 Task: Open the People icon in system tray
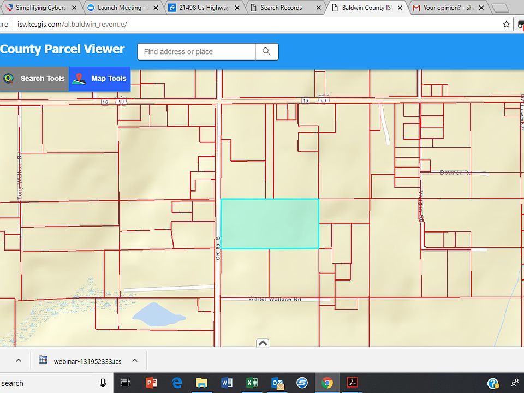point(515,383)
